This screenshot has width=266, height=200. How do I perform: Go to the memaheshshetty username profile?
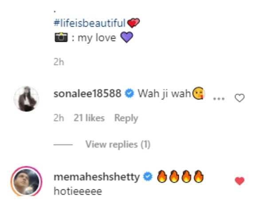[96, 177]
